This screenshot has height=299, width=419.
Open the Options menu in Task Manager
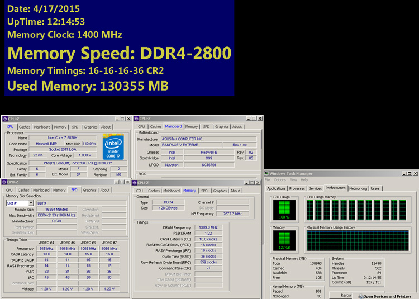(x=280, y=180)
